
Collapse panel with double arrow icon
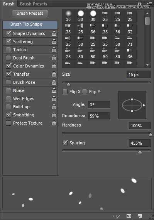(140, 3)
